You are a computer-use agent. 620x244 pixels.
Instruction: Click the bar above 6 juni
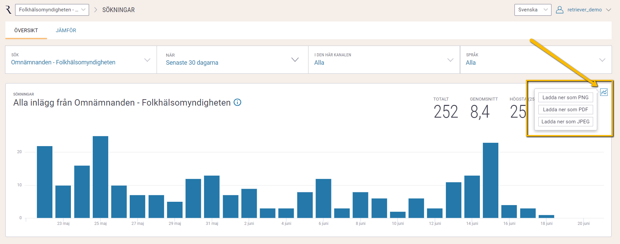click(323, 198)
